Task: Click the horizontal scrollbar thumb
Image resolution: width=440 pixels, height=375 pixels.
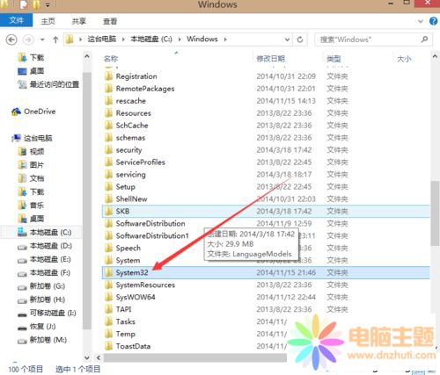Action: click(195, 357)
